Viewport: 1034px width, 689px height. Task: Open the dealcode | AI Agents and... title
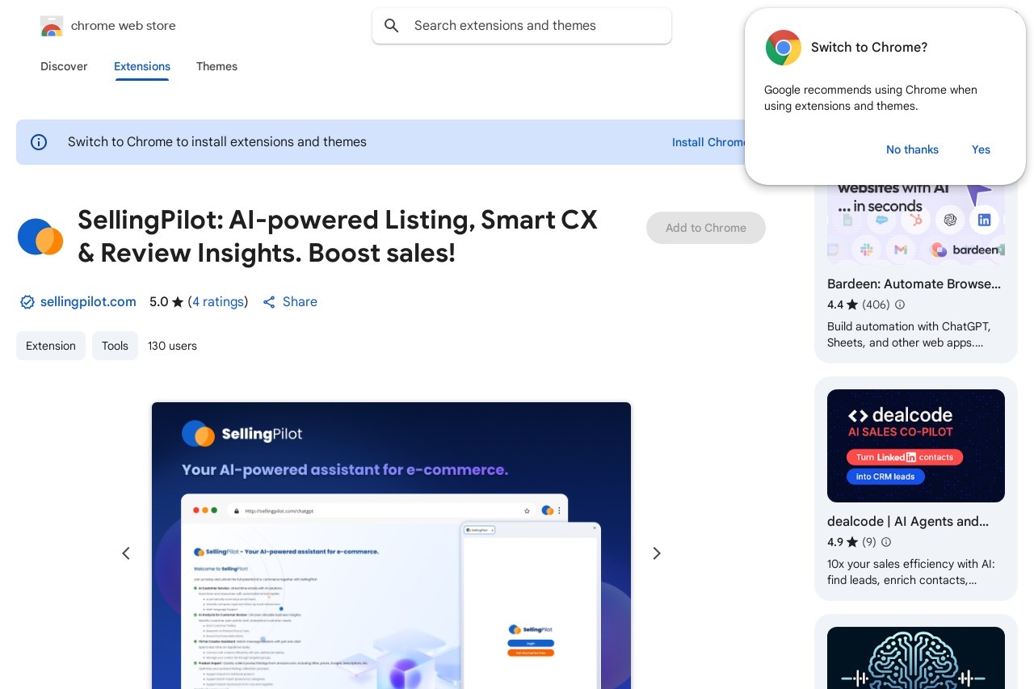(x=908, y=522)
